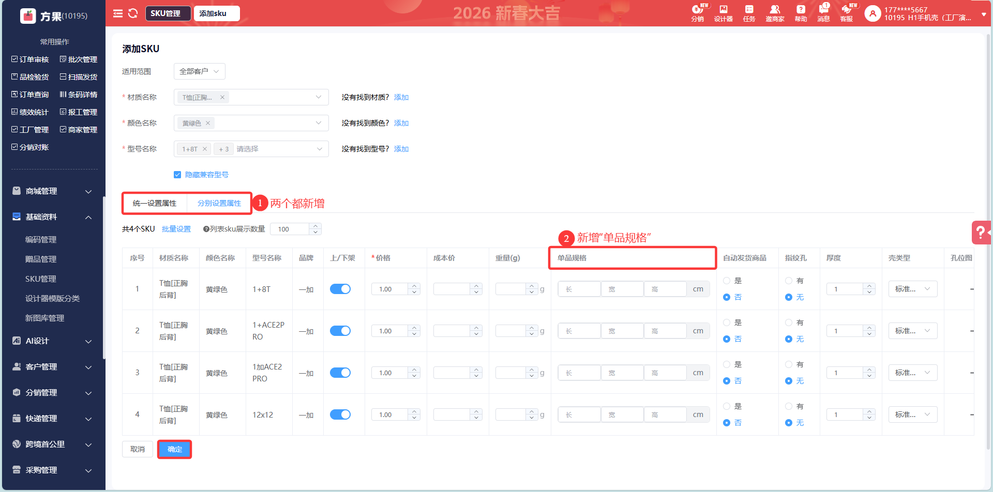Open 壳类型 dropdown in row 3
This screenshot has height=492, width=993.
(x=912, y=373)
